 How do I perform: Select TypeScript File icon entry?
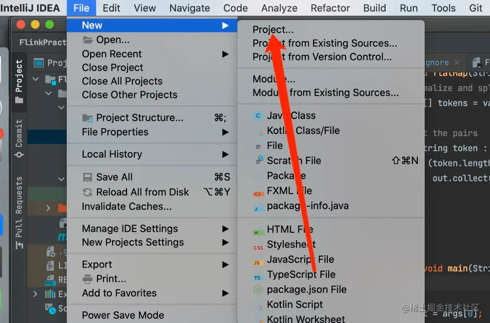258,277
